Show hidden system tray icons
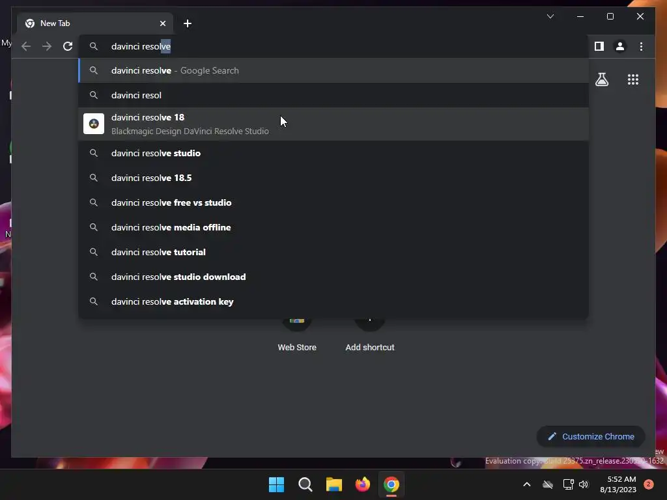This screenshot has width=667, height=500. pos(526,484)
